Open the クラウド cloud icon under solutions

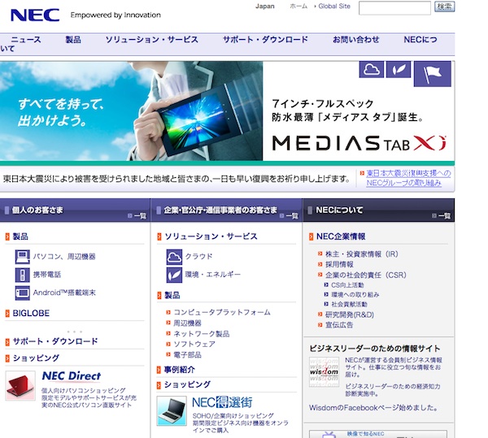[174, 256]
